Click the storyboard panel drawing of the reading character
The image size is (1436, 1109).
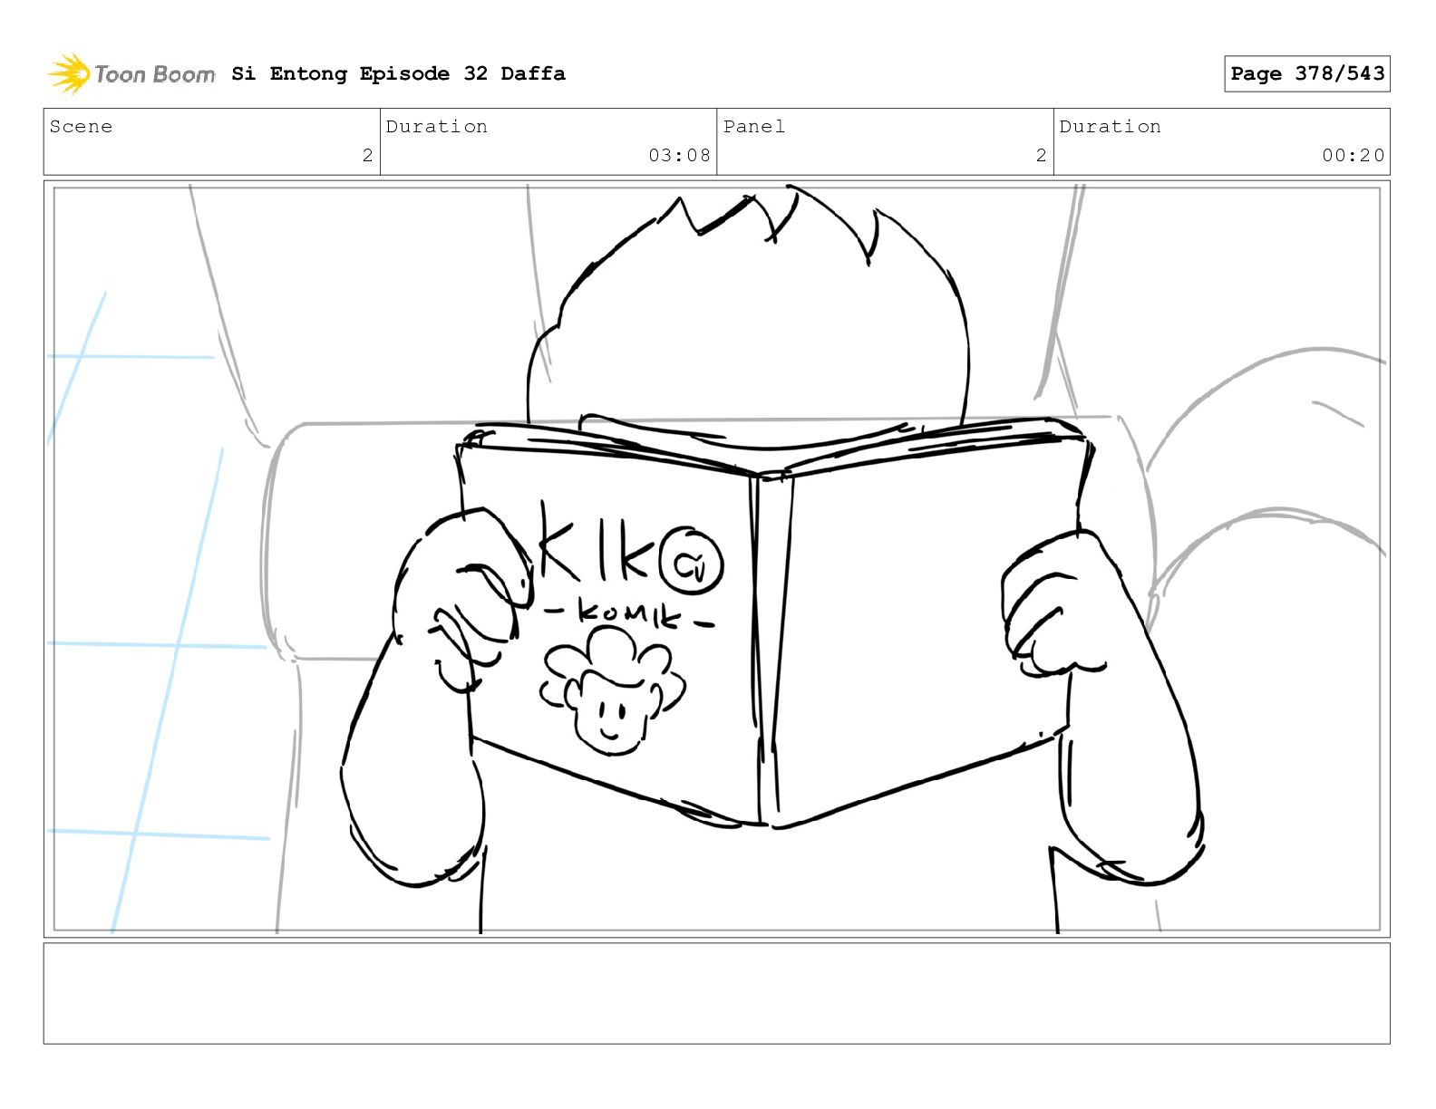point(716,558)
